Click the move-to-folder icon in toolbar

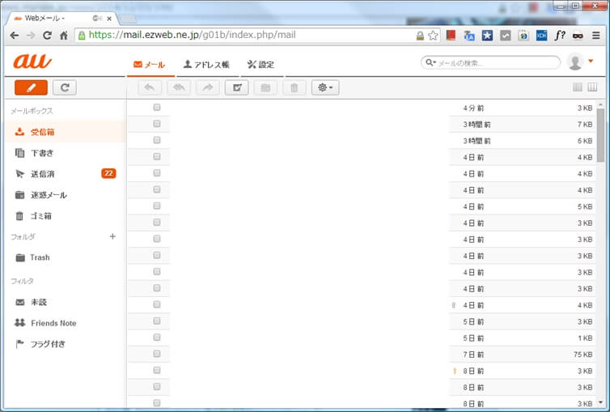[265, 87]
